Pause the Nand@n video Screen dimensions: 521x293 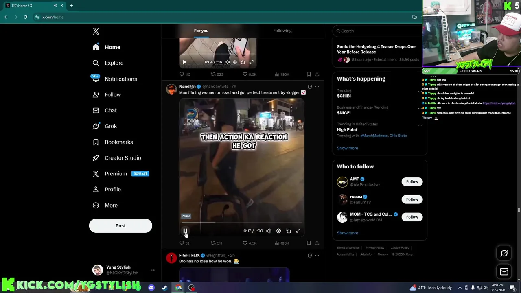click(185, 231)
